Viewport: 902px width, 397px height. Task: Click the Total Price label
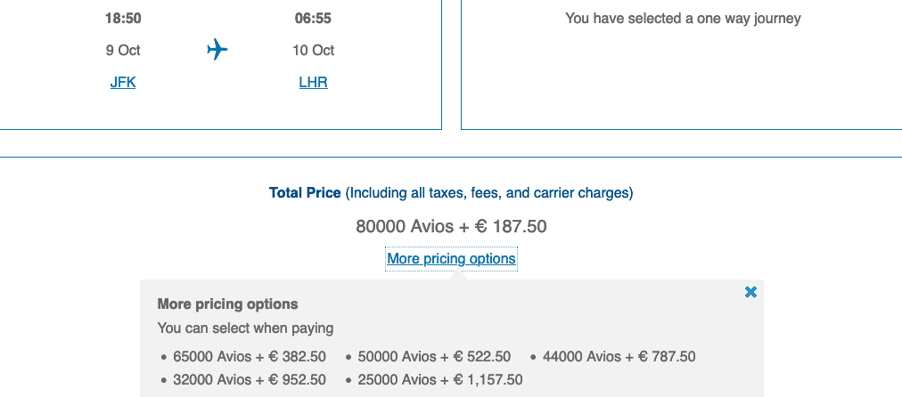click(305, 192)
